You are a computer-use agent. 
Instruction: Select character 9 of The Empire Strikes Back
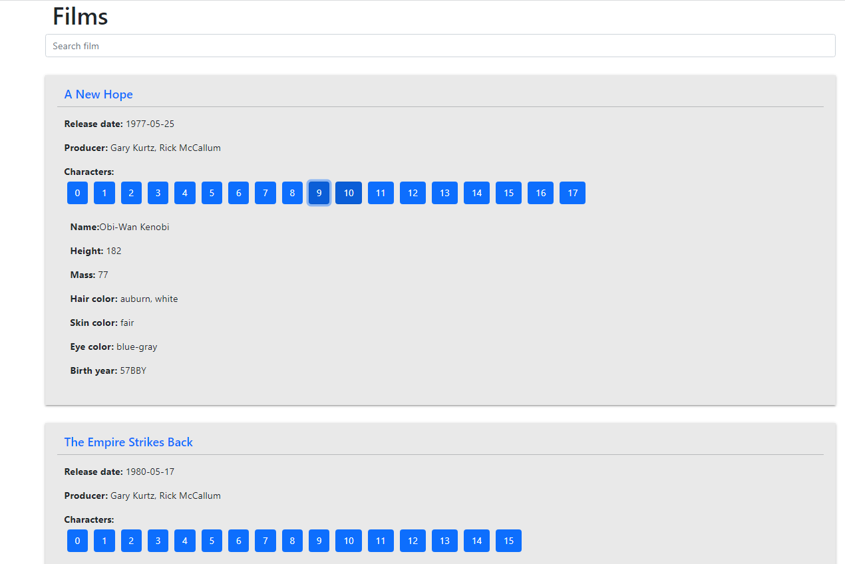pos(319,541)
